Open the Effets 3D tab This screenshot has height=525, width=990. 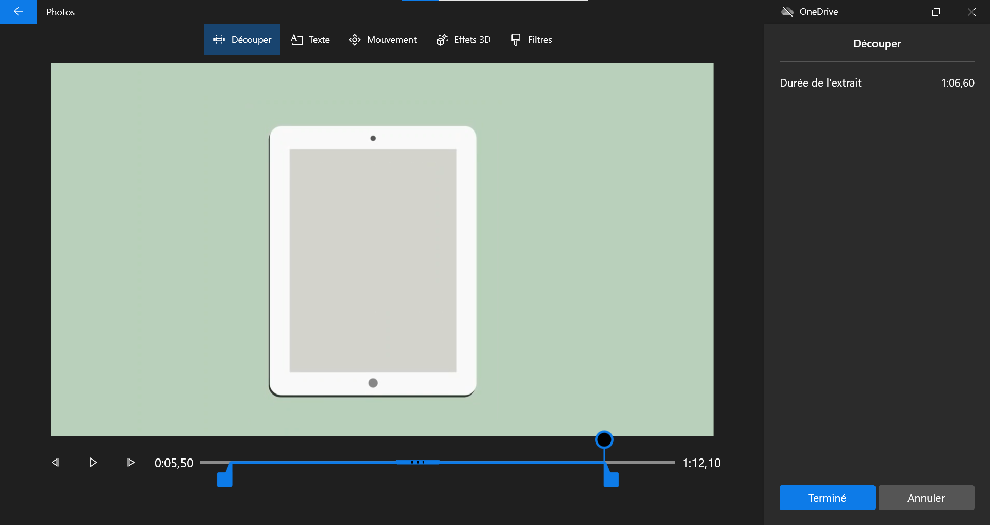[x=464, y=40]
